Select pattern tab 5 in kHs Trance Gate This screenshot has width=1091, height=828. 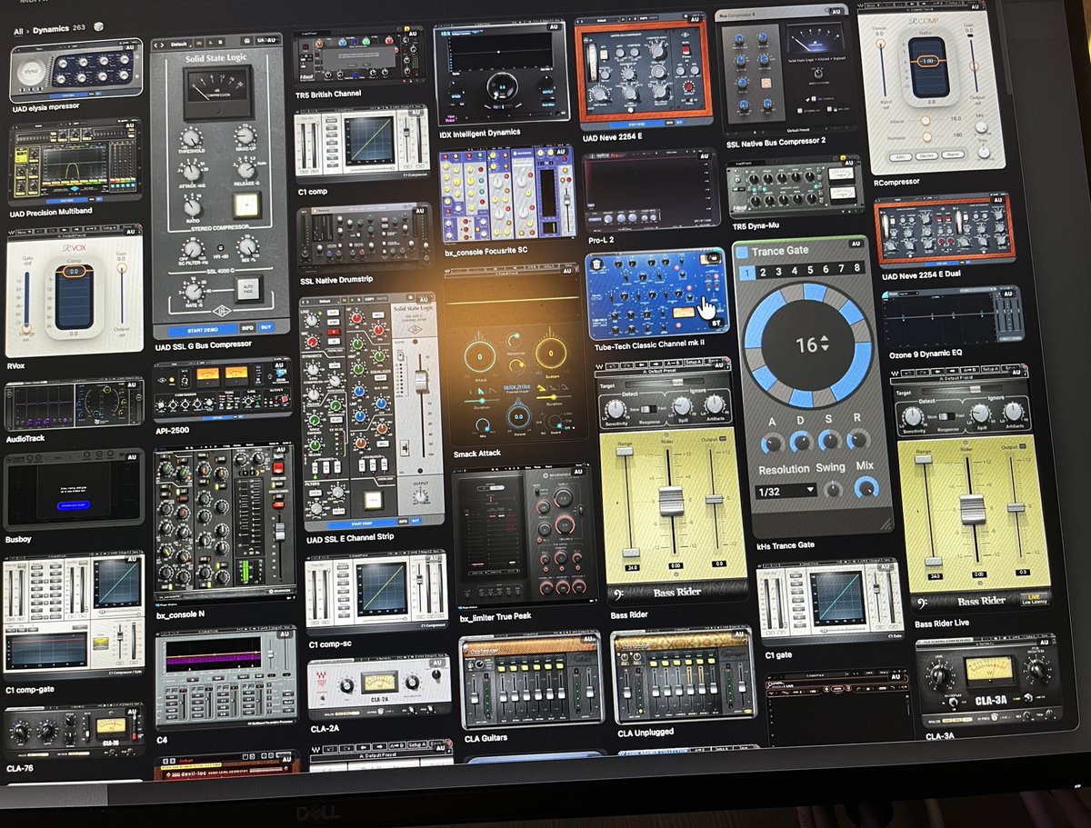[809, 269]
